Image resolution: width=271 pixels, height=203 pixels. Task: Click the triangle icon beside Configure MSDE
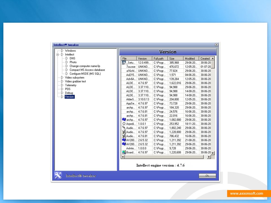[67, 74]
